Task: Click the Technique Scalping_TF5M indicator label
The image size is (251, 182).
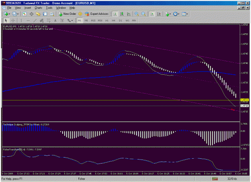Action: [x=26, y=125]
